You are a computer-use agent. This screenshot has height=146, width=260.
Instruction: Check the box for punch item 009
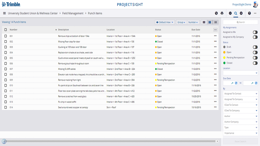tap(6, 80)
